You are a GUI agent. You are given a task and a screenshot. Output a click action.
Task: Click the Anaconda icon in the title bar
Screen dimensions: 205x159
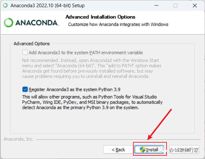pyautogui.click(x=5, y=6)
